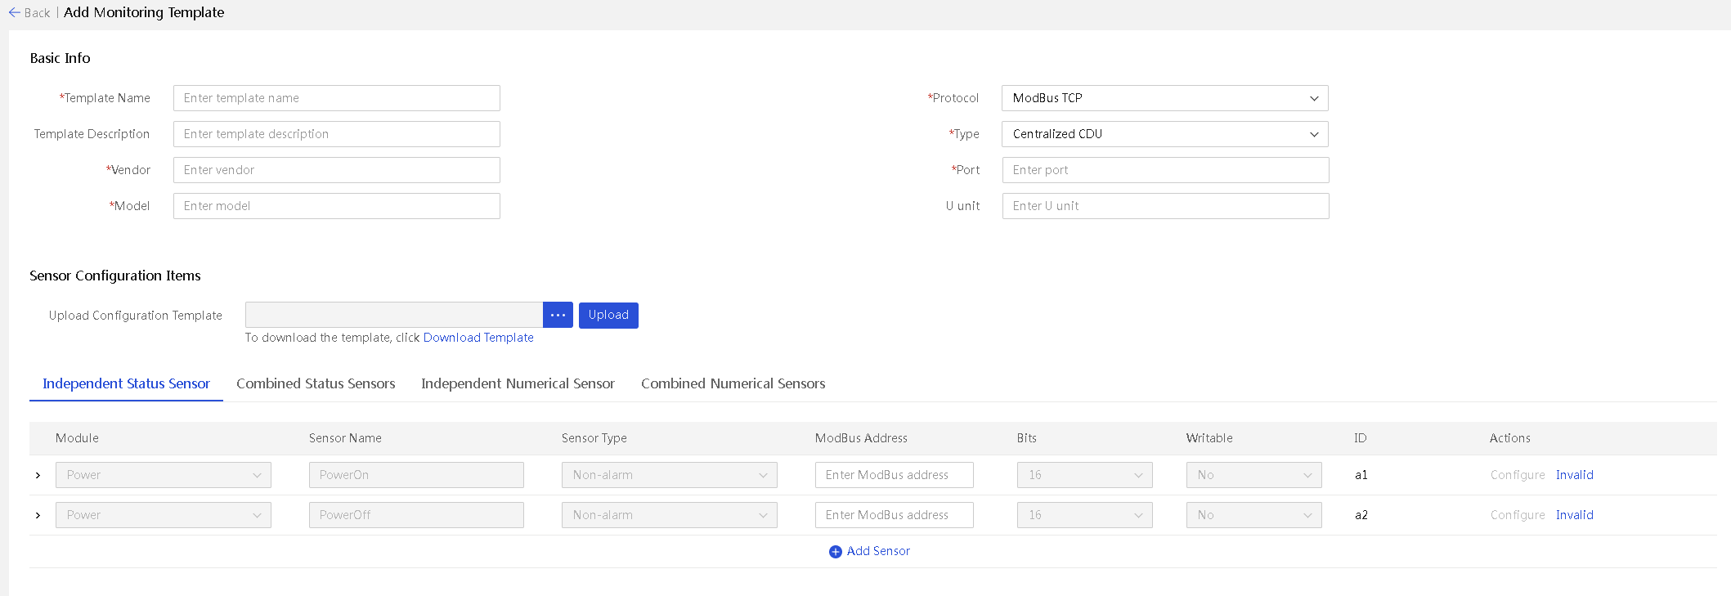Click the Add Sensor link
The image size is (1731, 596).
(878, 551)
